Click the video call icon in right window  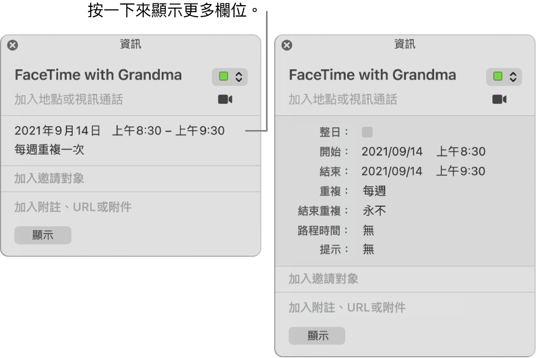(x=500, y=98)
